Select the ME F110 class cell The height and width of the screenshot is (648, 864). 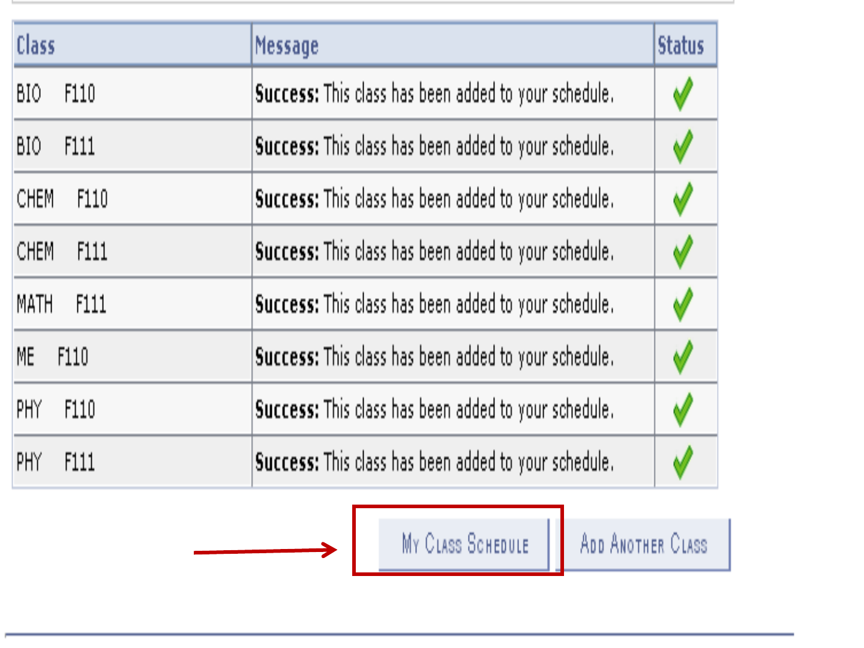tap(53, 358)
